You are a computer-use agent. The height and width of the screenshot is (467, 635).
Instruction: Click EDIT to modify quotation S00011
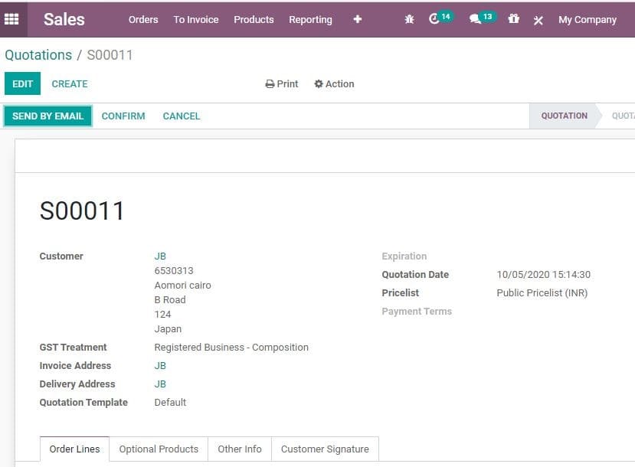[22, 83]
